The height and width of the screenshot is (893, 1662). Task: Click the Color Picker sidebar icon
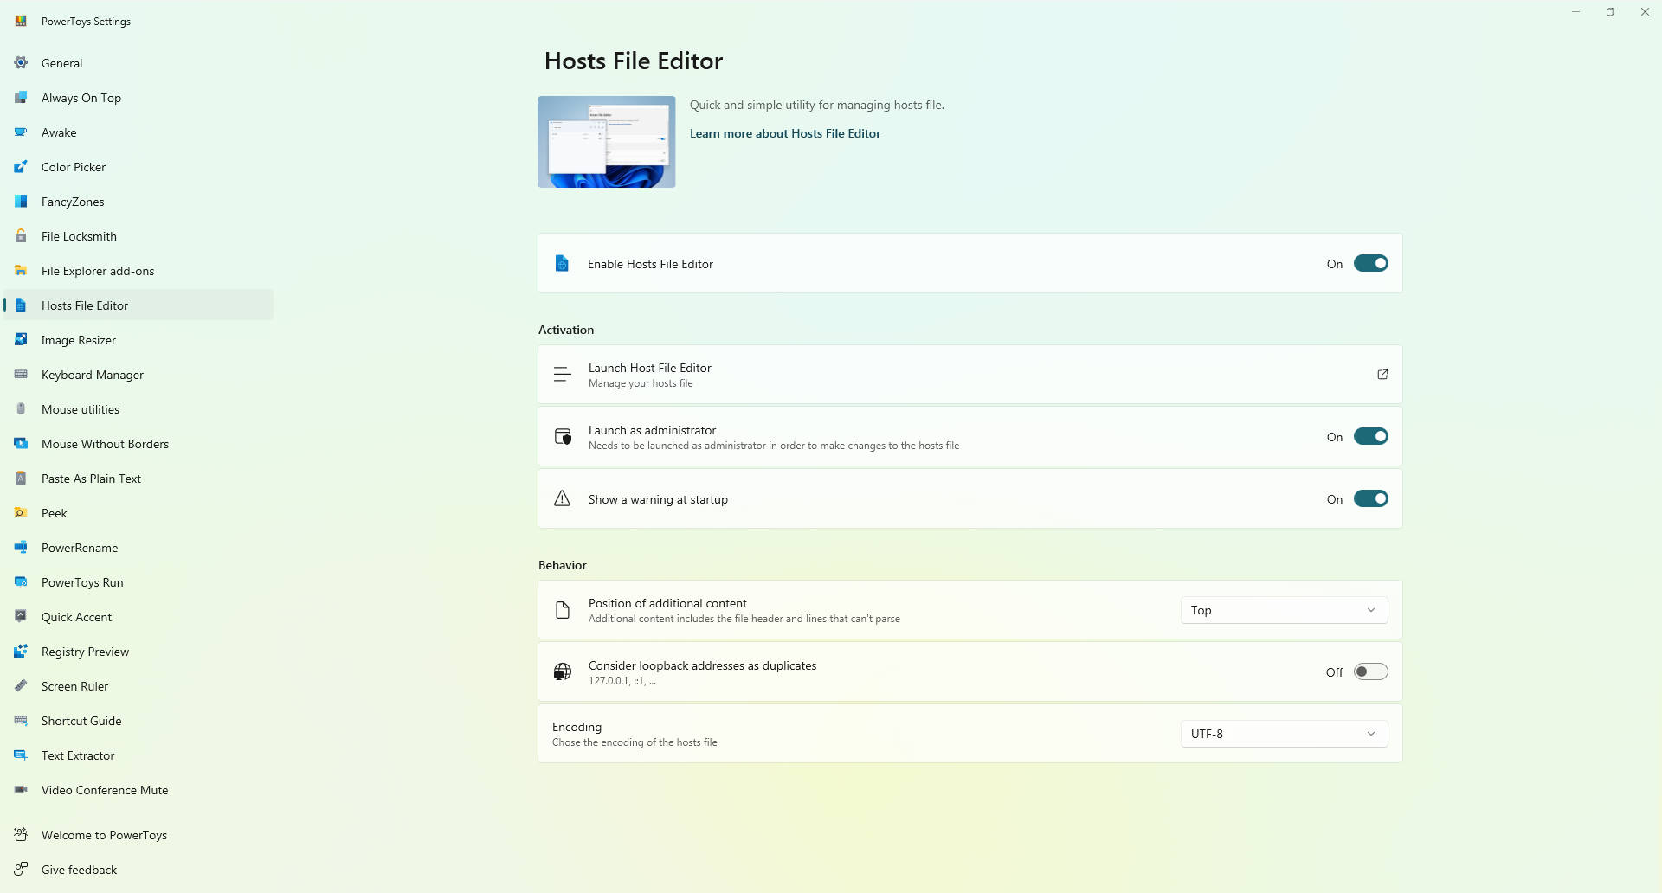(x=21, y=167)
